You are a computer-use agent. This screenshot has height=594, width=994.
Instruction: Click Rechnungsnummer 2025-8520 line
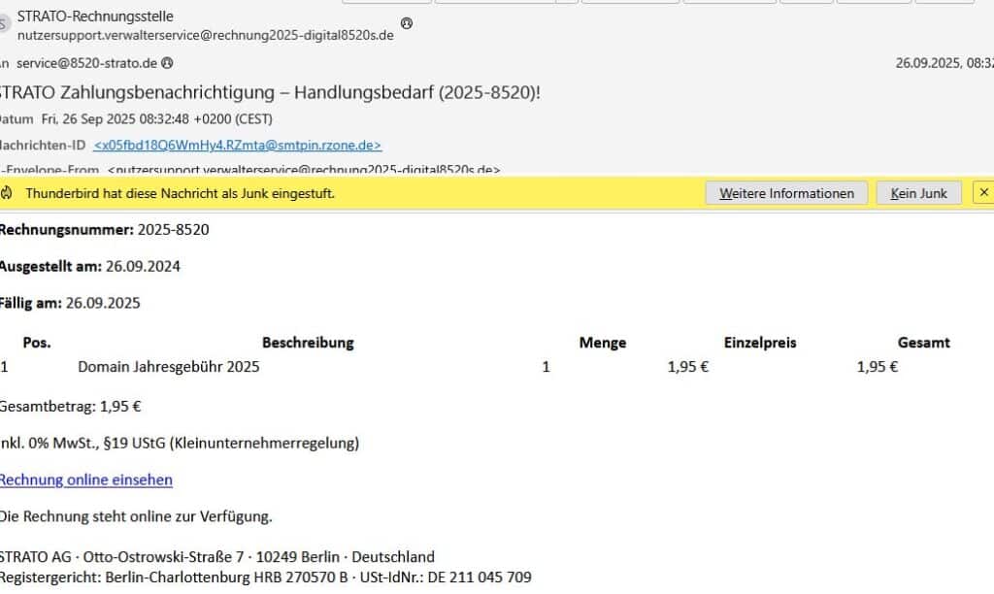click(104, 229)
